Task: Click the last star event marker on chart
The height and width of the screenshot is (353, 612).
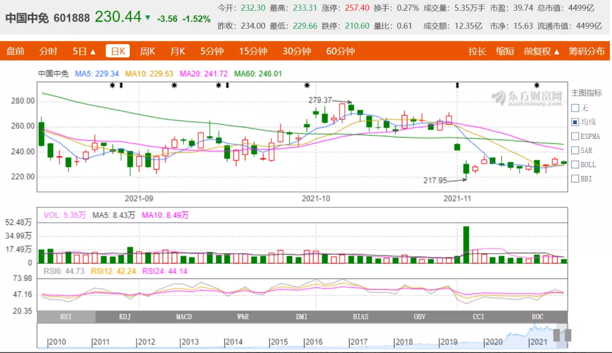Action: (x=537, y=85)
